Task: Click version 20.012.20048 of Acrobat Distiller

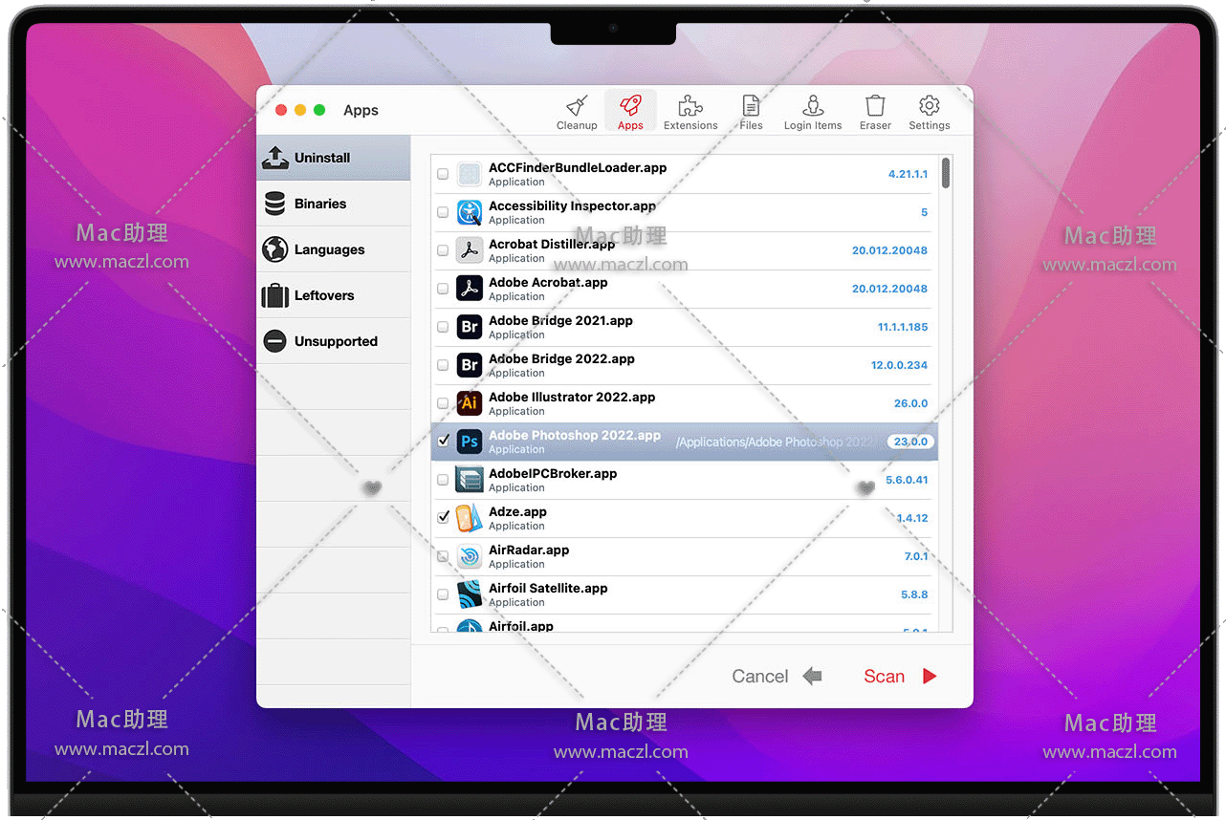Action: click(889, 250)
